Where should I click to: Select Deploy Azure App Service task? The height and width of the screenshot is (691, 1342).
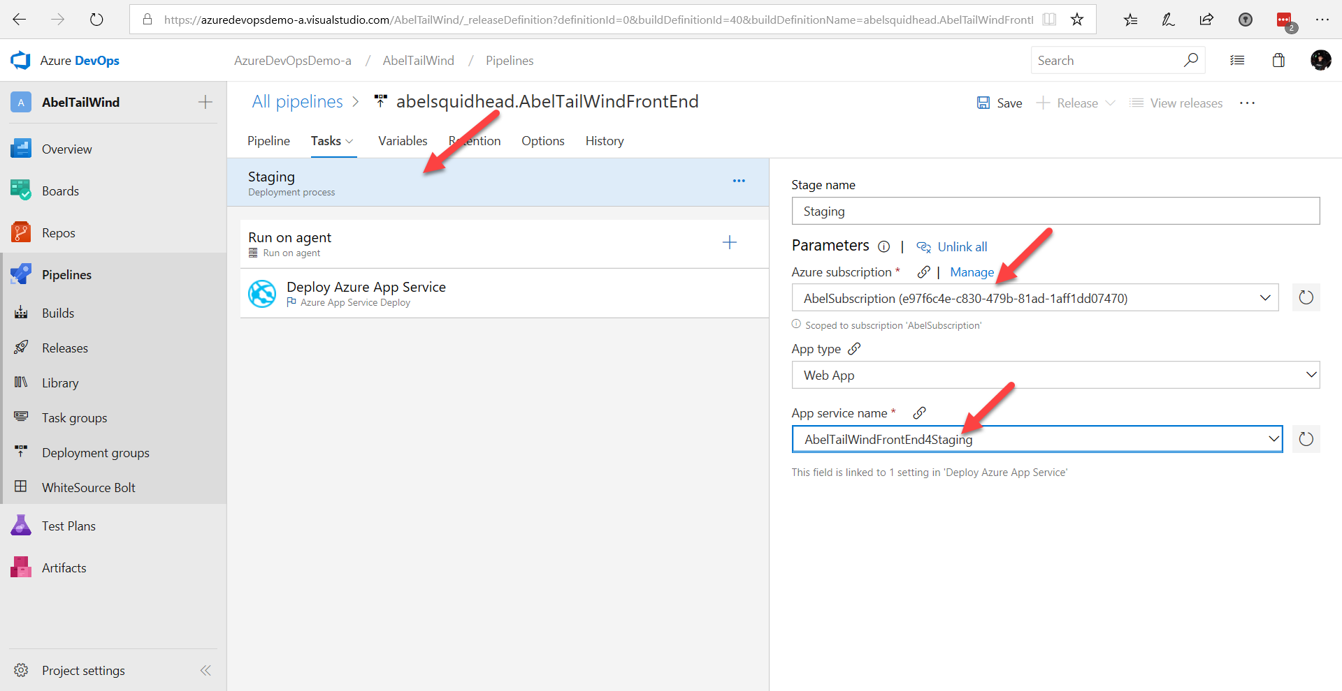pos(505,293)
